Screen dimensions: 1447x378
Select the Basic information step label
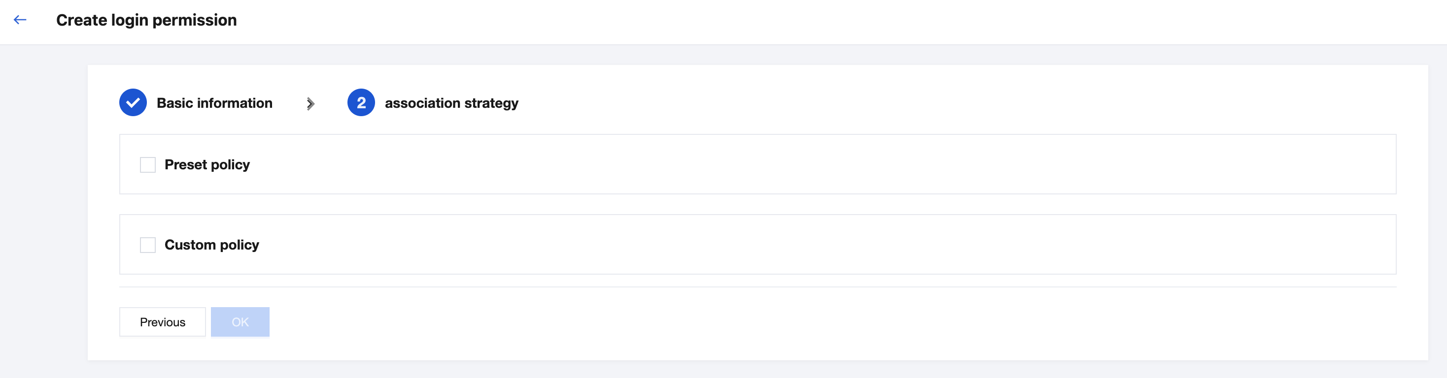click(x=214, y=103)
